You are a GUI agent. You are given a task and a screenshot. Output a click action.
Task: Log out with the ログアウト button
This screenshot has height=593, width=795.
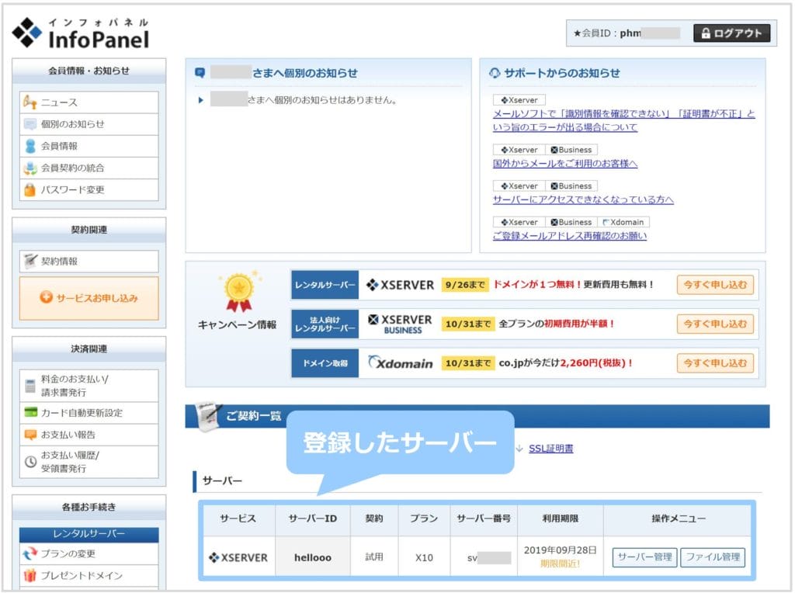coord(731,33)
